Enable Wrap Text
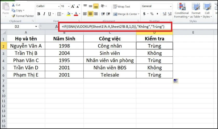This screenshot has width=218, height=129. tap(121, 6)
